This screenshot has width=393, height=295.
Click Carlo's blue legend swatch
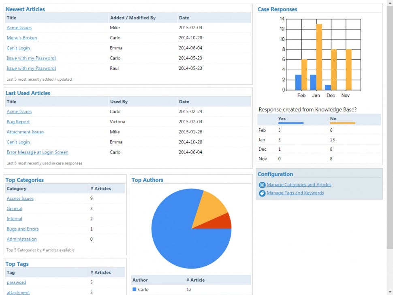[135, 289]
